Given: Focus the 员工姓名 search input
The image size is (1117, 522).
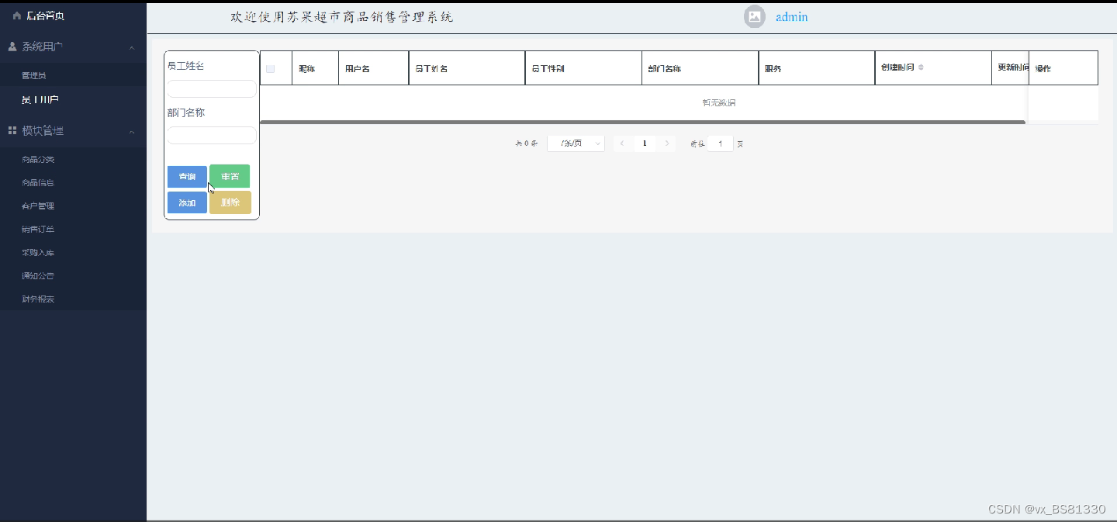Looking at the screenshot, I should point(212,88).
